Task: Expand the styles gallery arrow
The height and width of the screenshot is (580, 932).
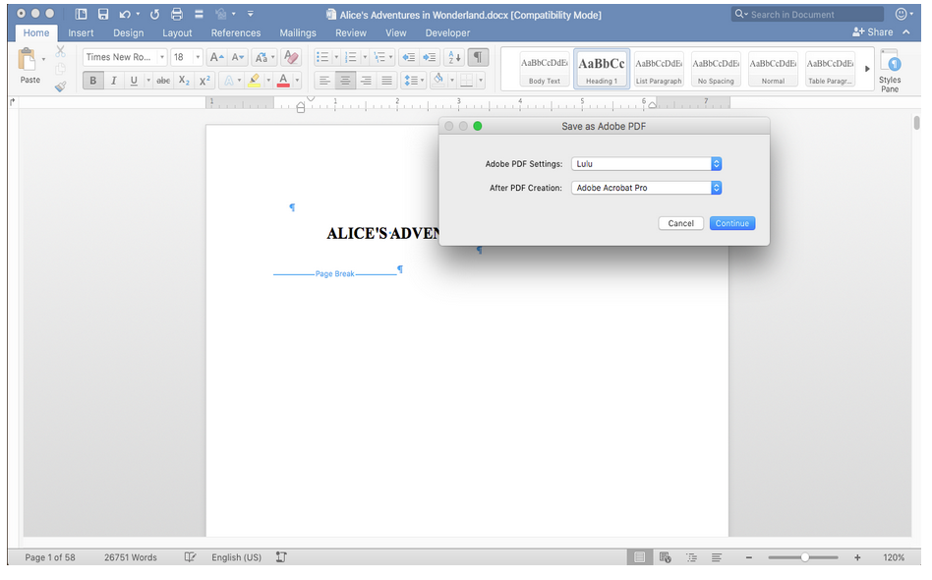Action: [x=867, y=69]
